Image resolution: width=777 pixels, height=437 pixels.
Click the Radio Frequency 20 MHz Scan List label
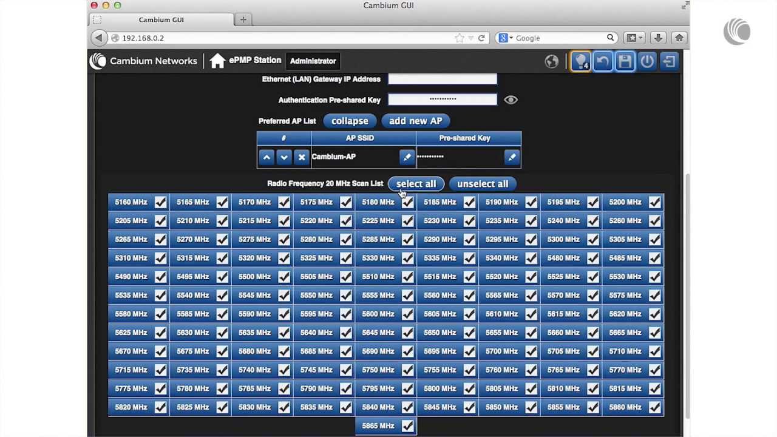pos(325,183)
